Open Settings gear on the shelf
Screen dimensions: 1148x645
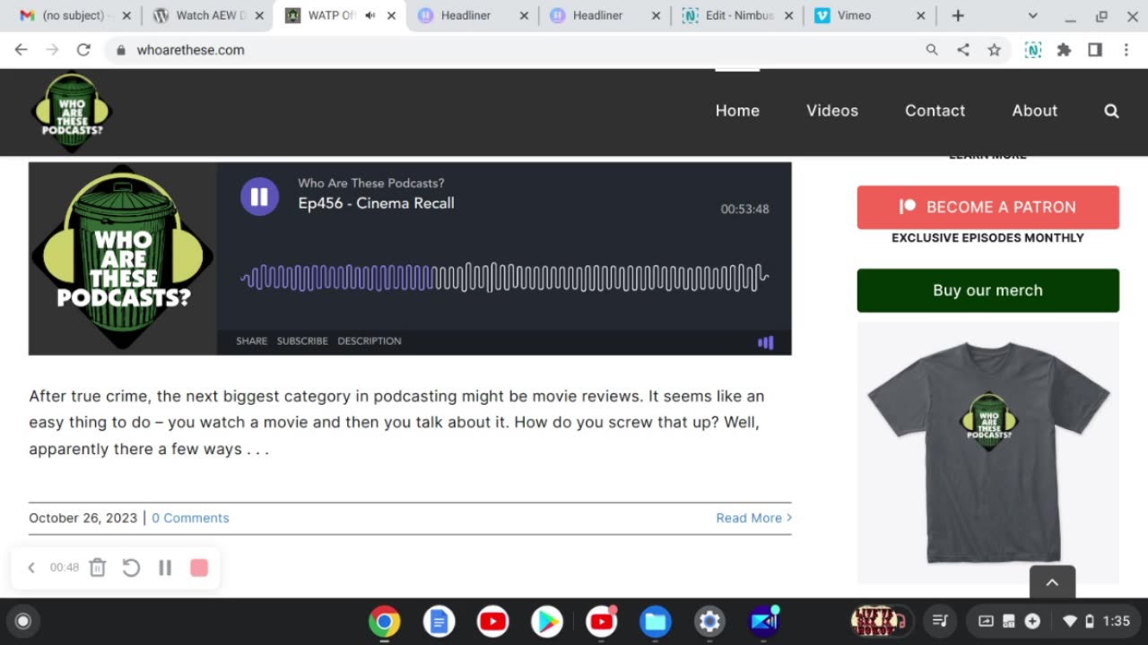coord(709,621)
